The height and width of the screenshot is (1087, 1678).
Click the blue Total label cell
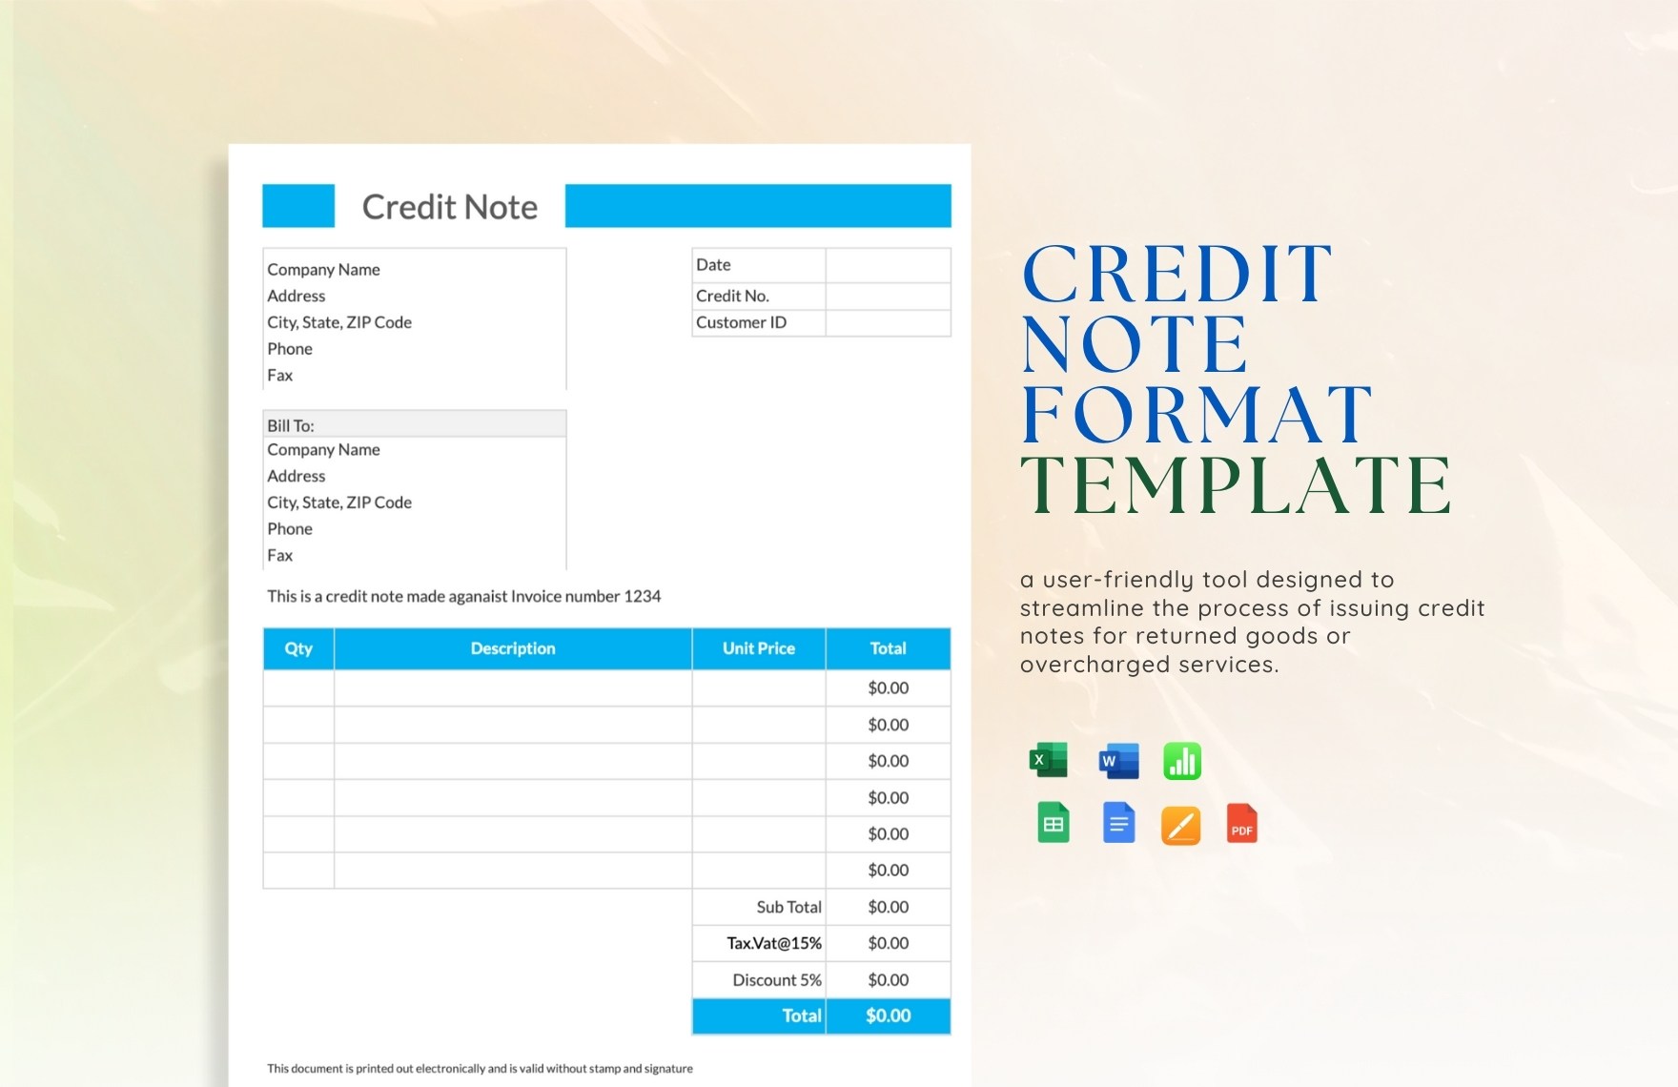coord(759,1015)
